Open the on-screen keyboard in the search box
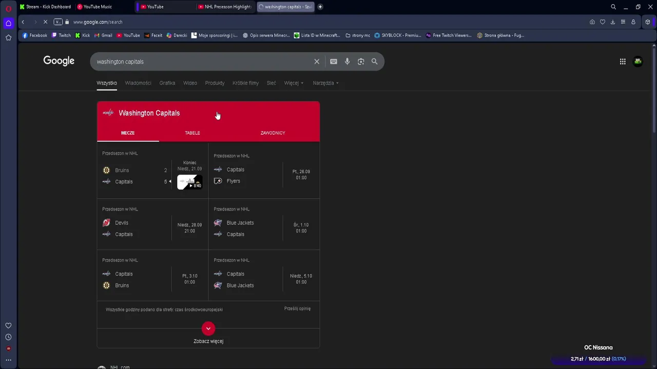This screenshot has width=657, height=369. pos(334,61)
